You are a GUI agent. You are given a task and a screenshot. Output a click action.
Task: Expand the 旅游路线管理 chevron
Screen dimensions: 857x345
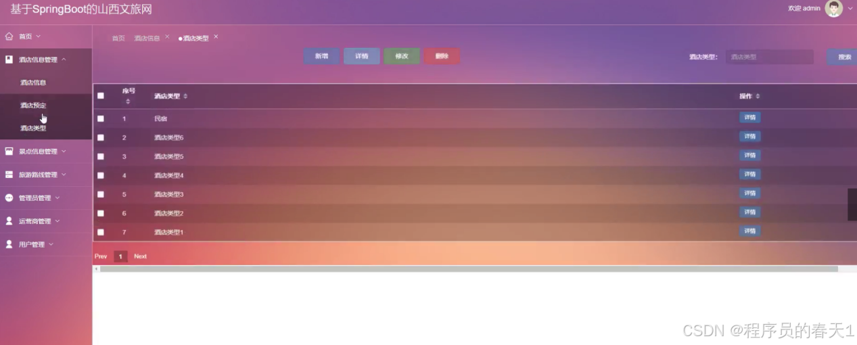(64, 175)
